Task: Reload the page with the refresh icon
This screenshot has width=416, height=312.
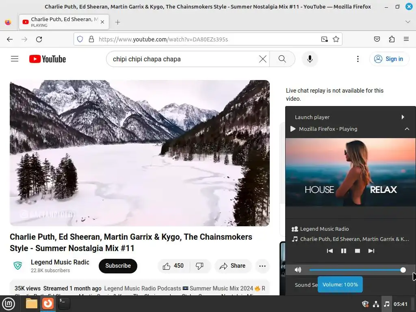Action: tap(39, 39)
